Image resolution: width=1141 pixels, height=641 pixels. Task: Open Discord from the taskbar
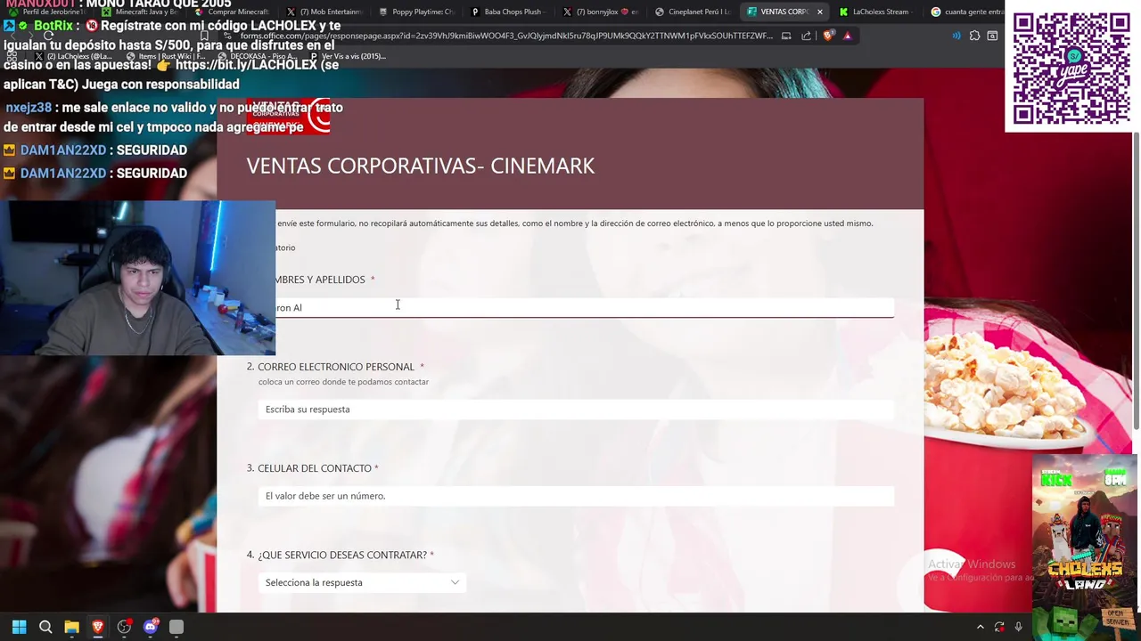[151, 627]
